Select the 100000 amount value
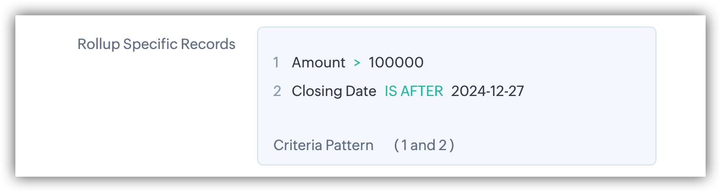The height and width of the screenshot is (192, 721). 396,63
